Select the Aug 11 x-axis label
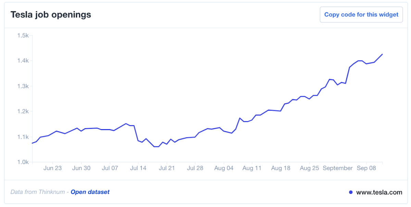Screen dimensions: 411x207 (x=252, y=168)
